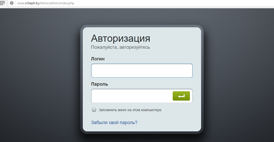Image resolution: width=274 pixels, height=142 pixels.
Task: Click the 'Запомнить меня на этом компьютере' label
Action: click(x=130, y=110)
